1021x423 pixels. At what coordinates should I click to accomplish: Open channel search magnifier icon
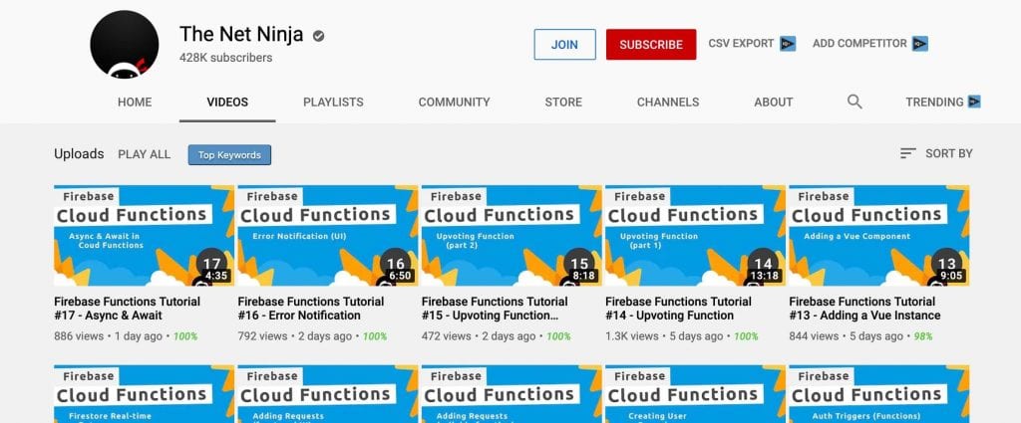coord(854,102)
